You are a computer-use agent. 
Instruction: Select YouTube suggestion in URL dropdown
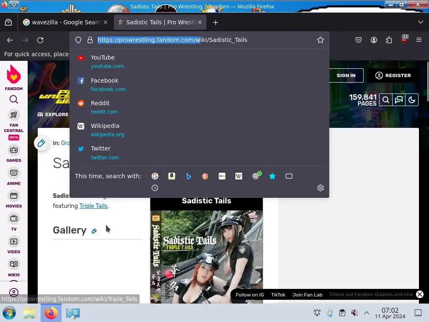(199, 61)
